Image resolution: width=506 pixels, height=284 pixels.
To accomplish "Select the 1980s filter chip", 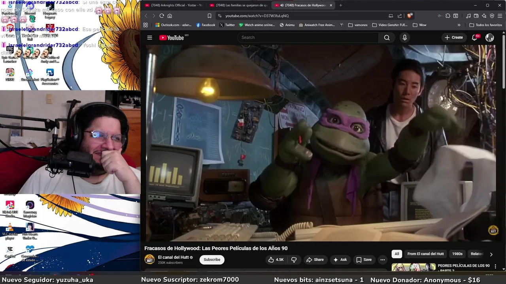I will [x=457, y=254].
